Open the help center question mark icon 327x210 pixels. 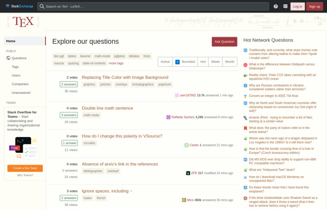[275, 7]
